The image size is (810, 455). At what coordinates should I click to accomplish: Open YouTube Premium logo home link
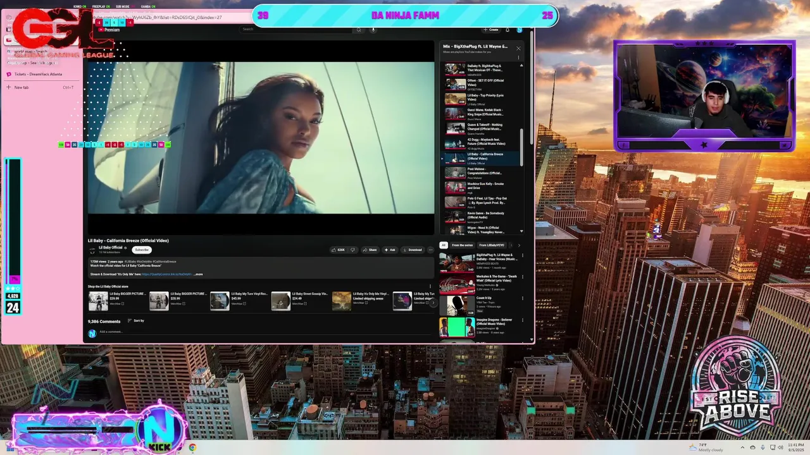[109, 30]
